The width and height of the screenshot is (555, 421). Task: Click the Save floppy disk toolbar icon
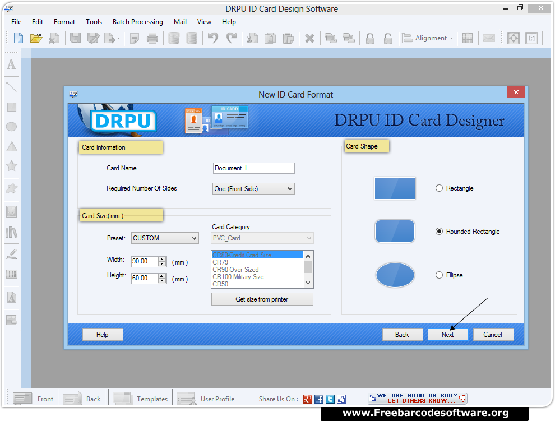(75, 38)
